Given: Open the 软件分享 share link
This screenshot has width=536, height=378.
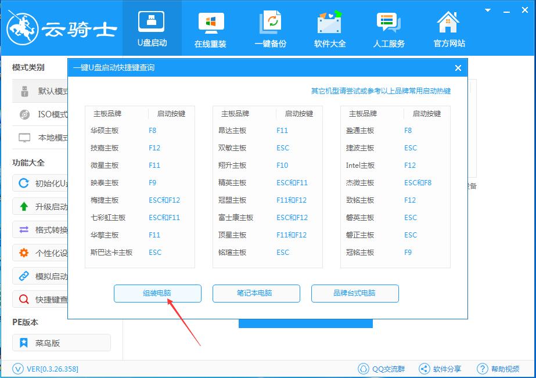Looking at the screenshot, I should 440,369.
